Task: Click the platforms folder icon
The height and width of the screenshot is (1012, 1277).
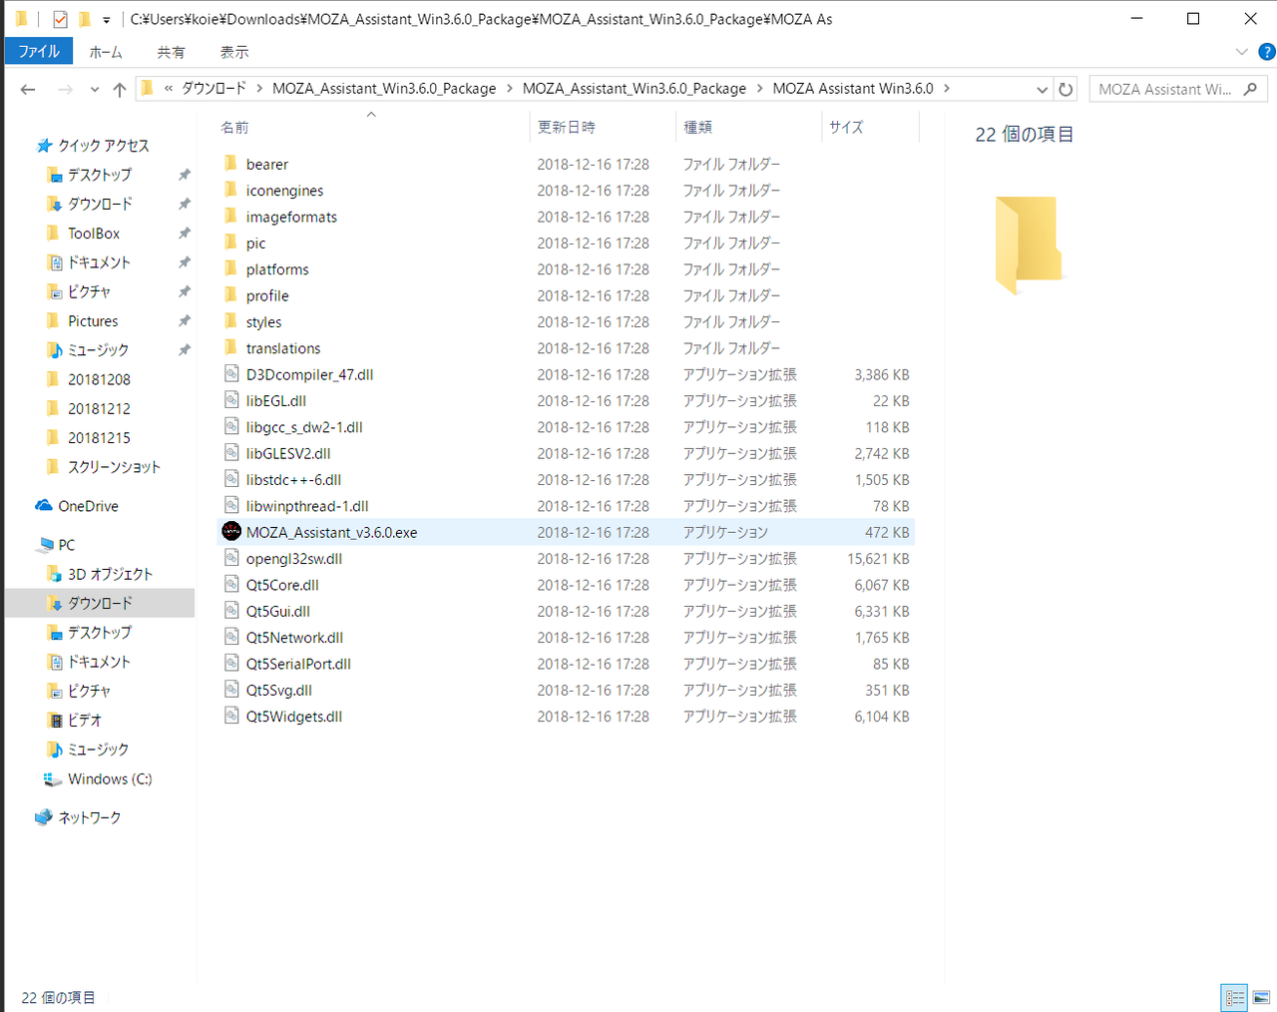Action: click(x=231, y=268)
